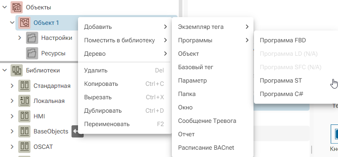Add an Окно item
Image resolution: width=338 pixels, height=157 pixels.
click(212, 107)
